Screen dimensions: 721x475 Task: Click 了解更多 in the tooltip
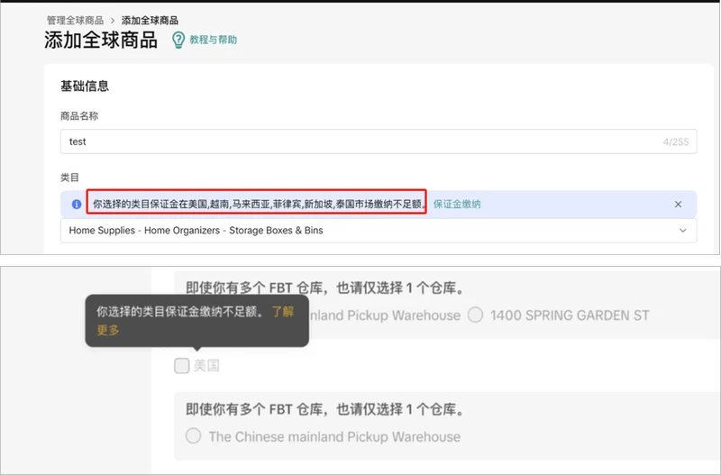(x=281, y=312)
